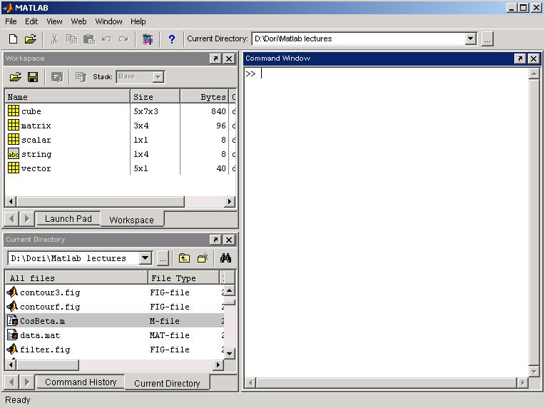Open the View menu
The image size is (545, 408).
click(54, 21)
